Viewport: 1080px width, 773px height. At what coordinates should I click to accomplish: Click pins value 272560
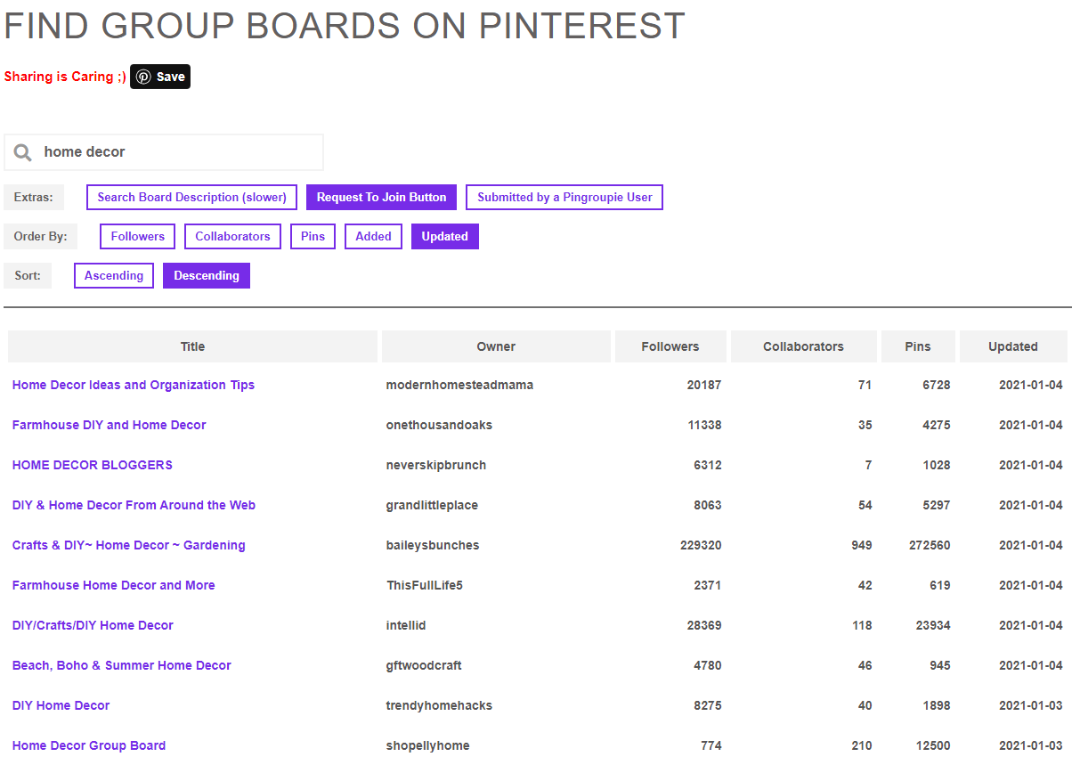click(930, 546)
